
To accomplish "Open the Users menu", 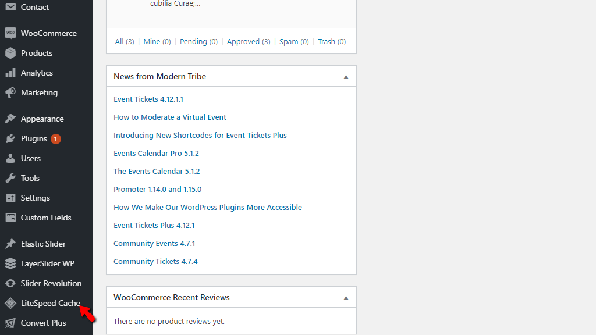I will (x=31, y=158).
